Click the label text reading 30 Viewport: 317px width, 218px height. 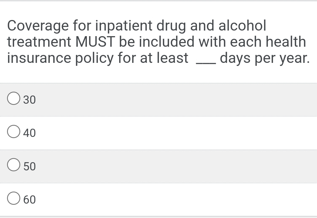click(29, 100)
